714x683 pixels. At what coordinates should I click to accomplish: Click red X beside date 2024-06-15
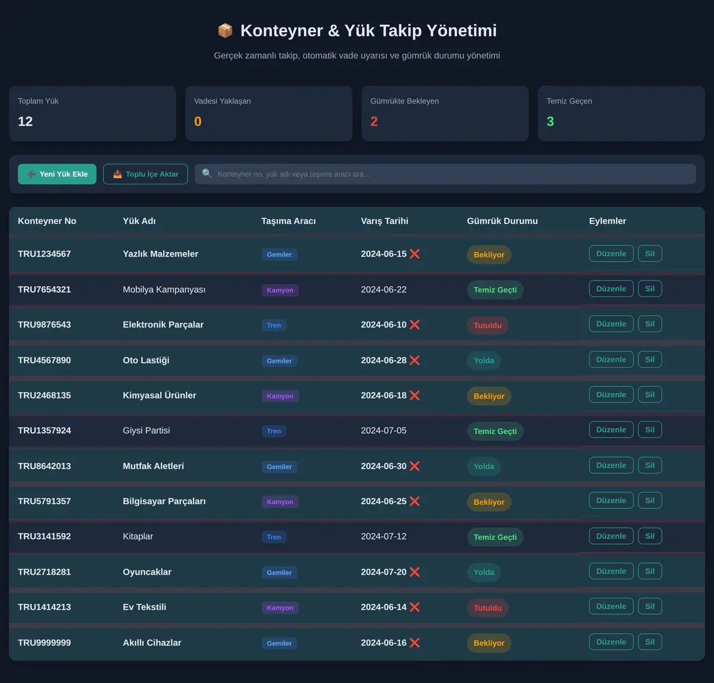(415, 254)
